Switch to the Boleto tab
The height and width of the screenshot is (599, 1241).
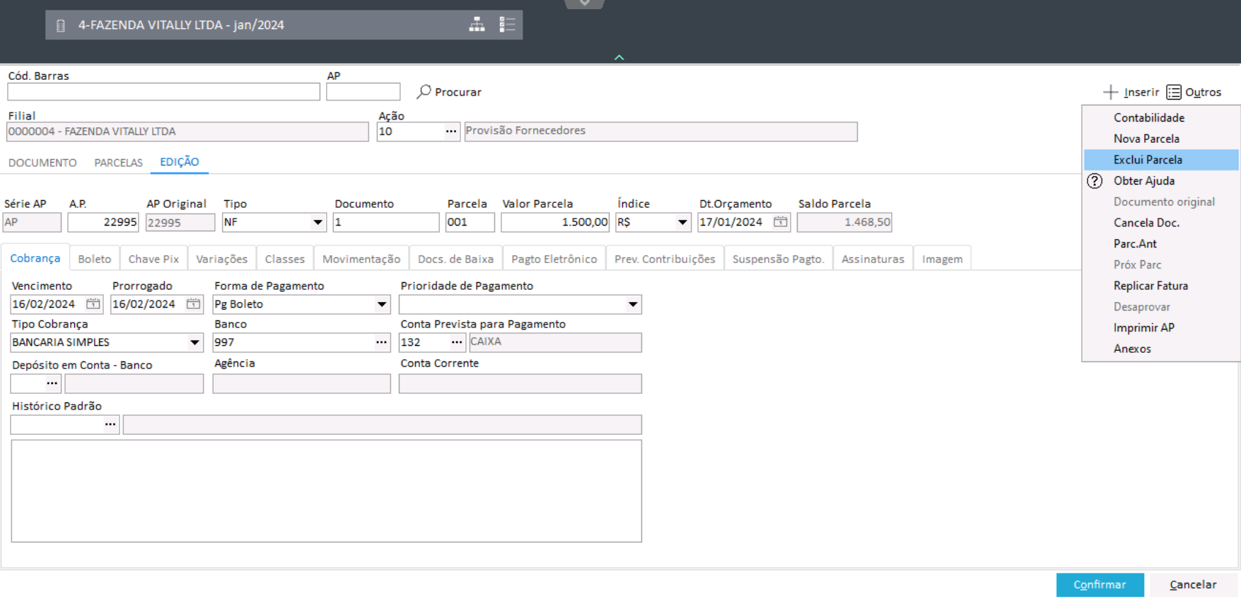point(95,259)
